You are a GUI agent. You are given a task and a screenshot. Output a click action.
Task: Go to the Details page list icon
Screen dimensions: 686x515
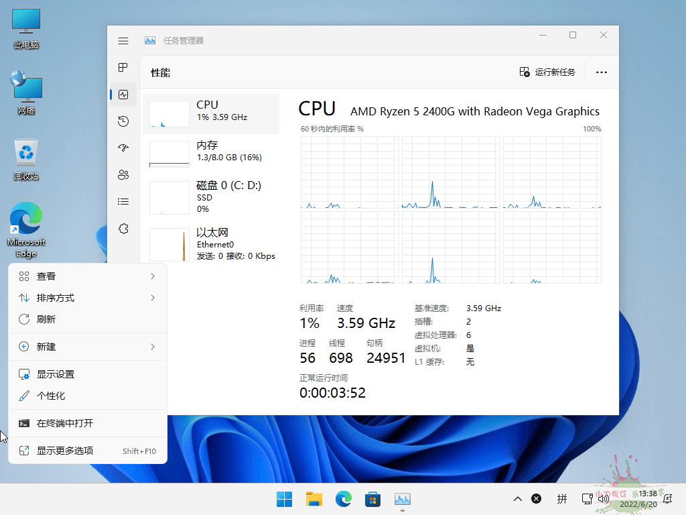coord(123,201)
